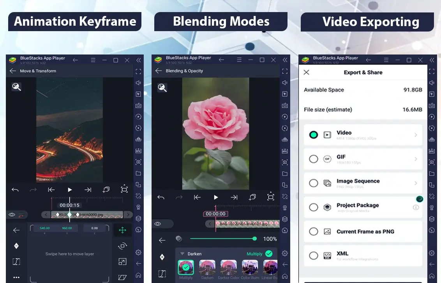Choose Current Frame as PNG option
This screenshot has height=283, width=441.
(363, 232)
